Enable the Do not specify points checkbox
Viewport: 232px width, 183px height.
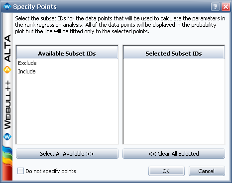click(20, 171)
